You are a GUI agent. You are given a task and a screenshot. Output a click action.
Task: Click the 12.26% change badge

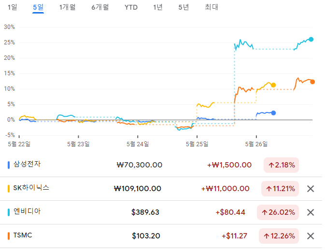pos(279,236)
